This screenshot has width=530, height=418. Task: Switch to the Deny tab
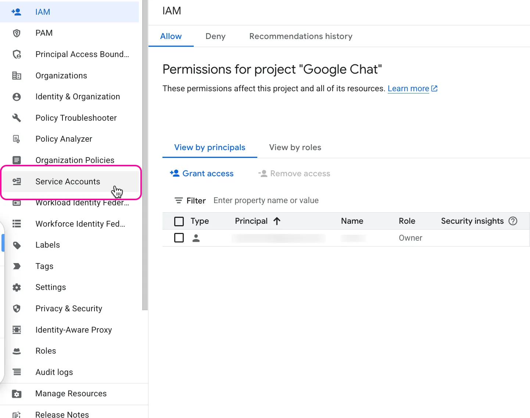[x=215, y=36]
